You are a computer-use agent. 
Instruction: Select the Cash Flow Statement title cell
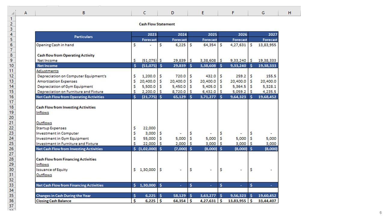[157, 24]
